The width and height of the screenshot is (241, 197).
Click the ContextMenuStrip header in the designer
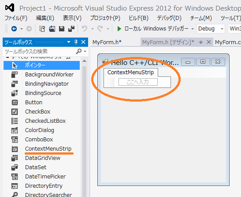131,72
